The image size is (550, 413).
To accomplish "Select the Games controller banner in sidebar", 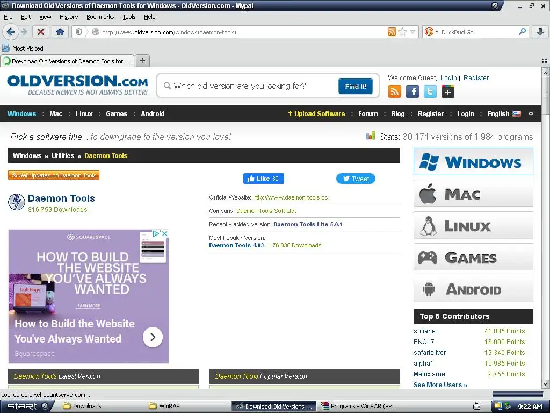I will tap(473, 257).
